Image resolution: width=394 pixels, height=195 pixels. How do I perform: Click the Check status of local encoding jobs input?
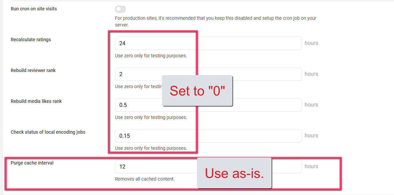coord(208,136)
